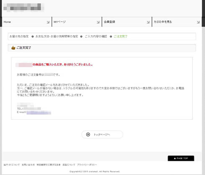205x175 pixels.
Task: Open the お問い合わせ footer link
Action: 28,165
